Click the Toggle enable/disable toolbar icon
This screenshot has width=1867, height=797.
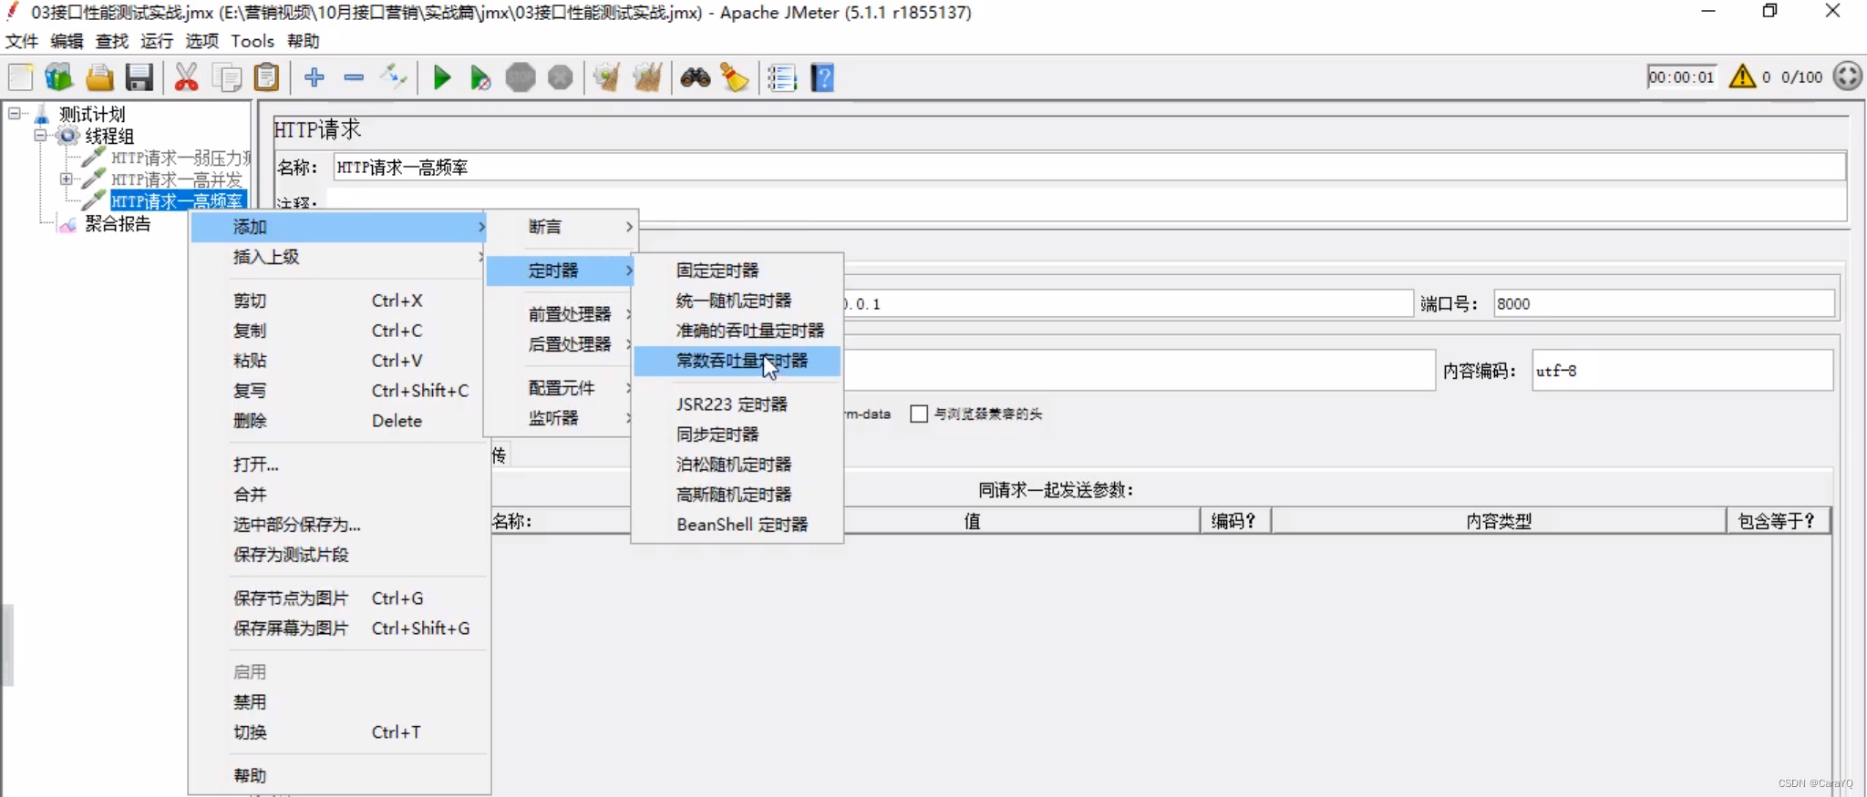(394, 77)
